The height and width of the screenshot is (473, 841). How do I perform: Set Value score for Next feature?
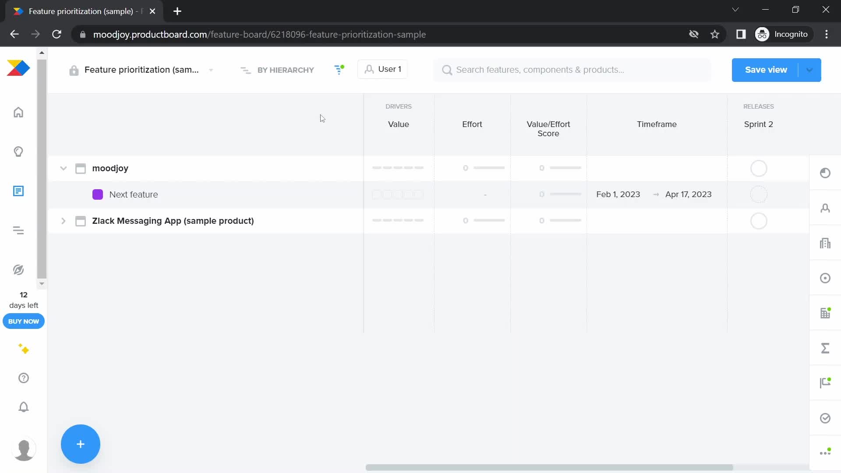(x=398, y=194)
